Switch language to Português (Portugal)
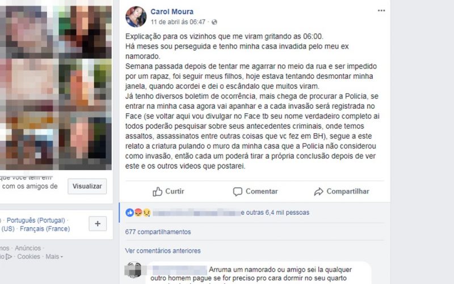The image size is (454, 284). click(36, 221)
